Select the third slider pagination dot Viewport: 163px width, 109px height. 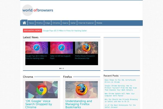click(63, 68)
